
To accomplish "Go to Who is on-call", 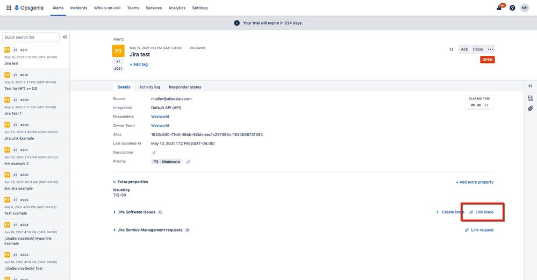I will tap(107, 8).
